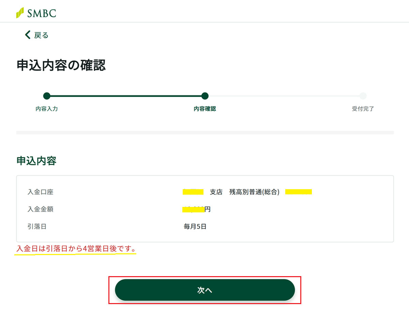Image resolution: width=409 pixels, height=315 pixels.
Task: Go back via the 戻る link
Action: [x=41, y=35]
